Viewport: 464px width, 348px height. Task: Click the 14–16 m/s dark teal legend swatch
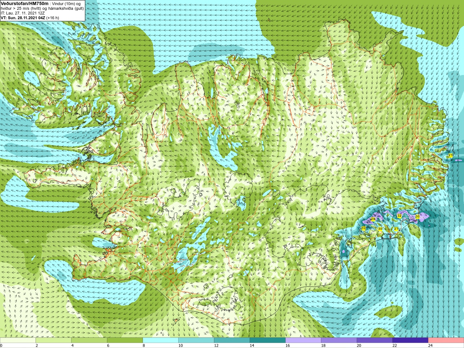[x=268, y=340]
